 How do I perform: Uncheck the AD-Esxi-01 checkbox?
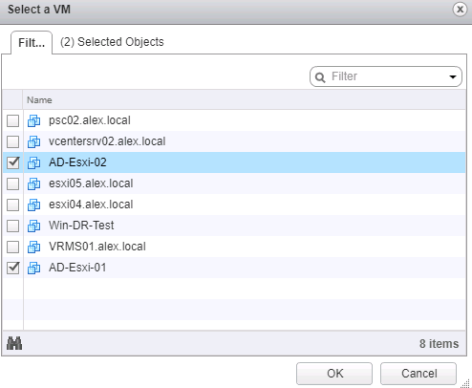[x=12, y=268]
